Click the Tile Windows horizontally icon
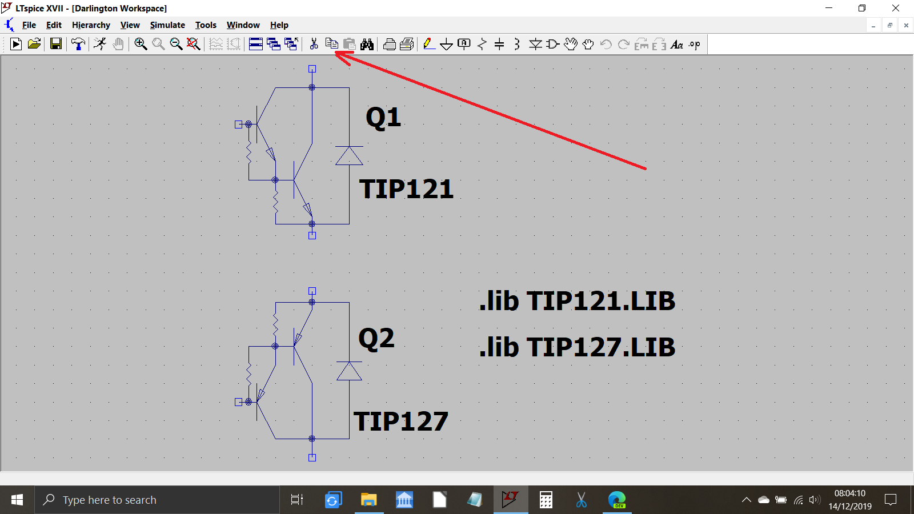Image resolution: width=914 pixels, height=514 pixels. 256,44
